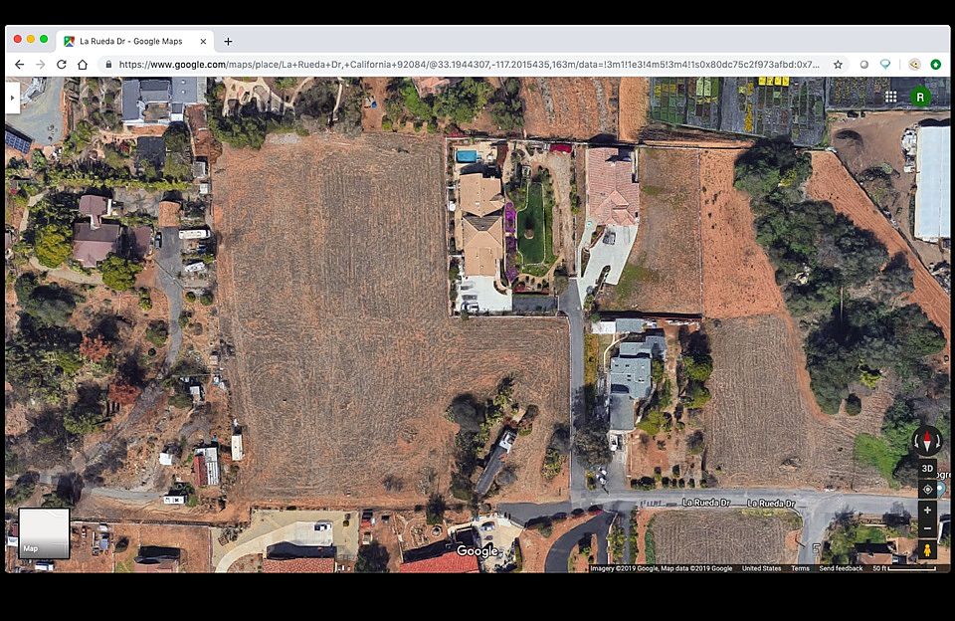
Task: Open the browser home page
Action: tap(83, 65)
